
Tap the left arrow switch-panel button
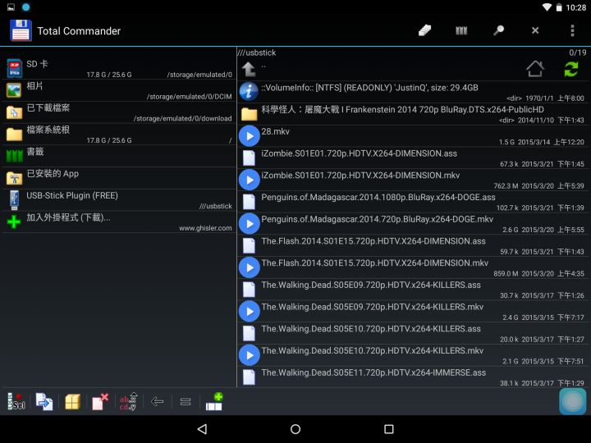(157, 401)
